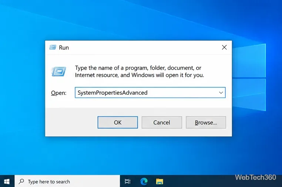Image resolution: width=282 pixels, height=187 pixels.
Task: Expand the Open field history dropdown arrow
Action: point(221,93)
